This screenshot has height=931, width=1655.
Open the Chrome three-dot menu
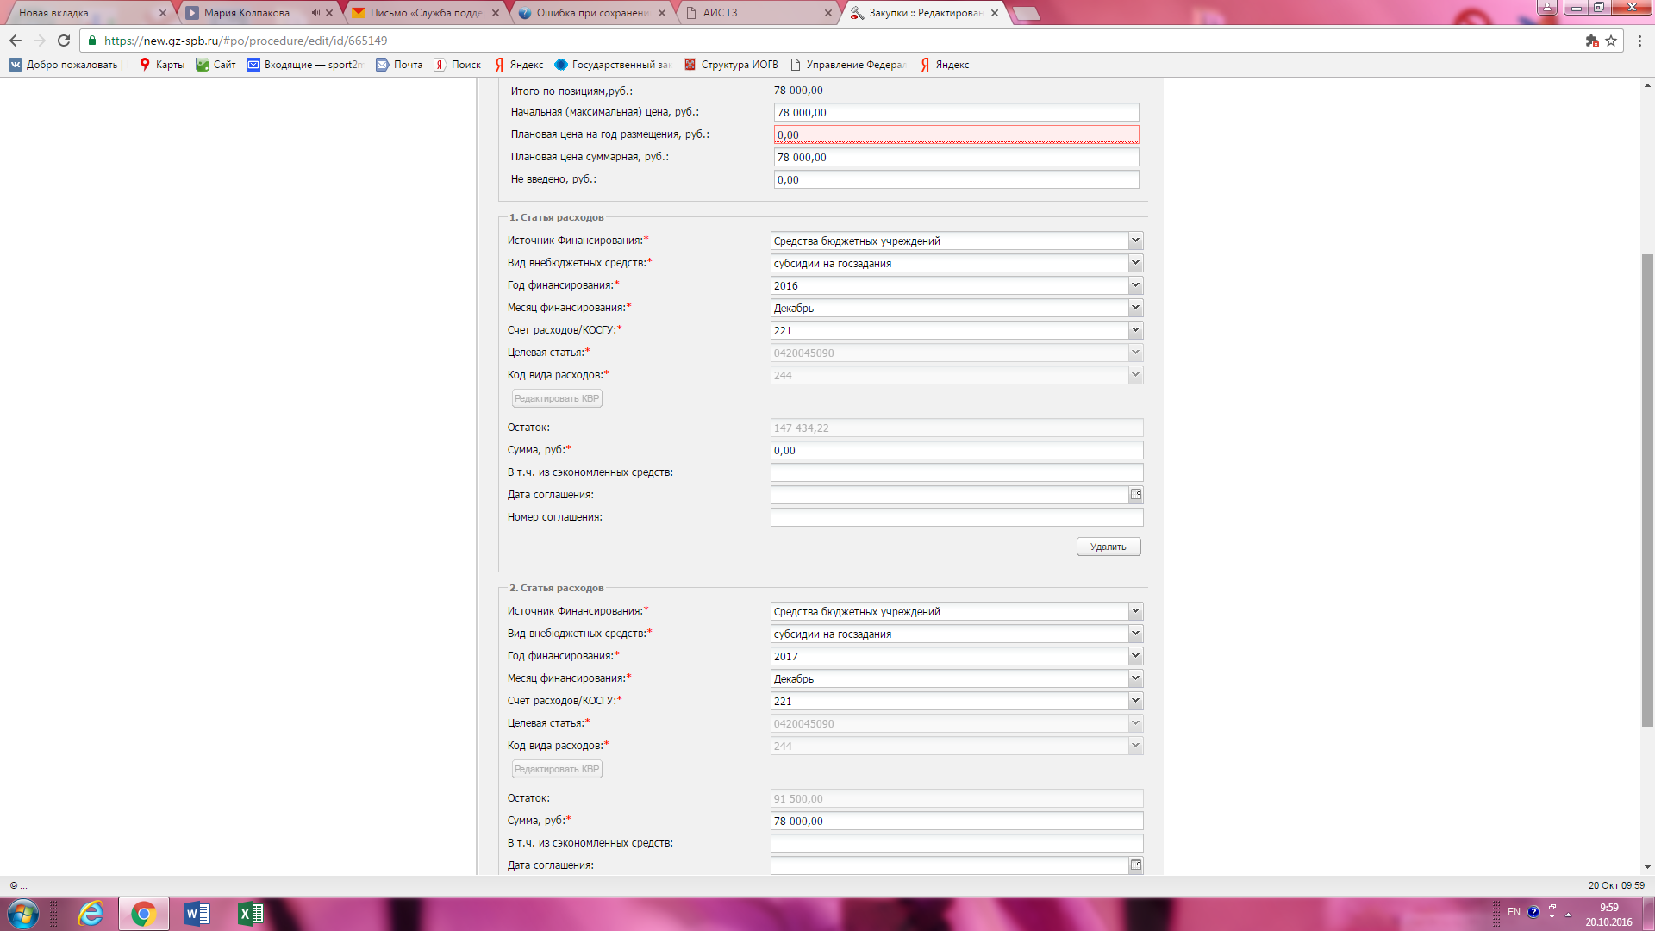pos(1639,41)
